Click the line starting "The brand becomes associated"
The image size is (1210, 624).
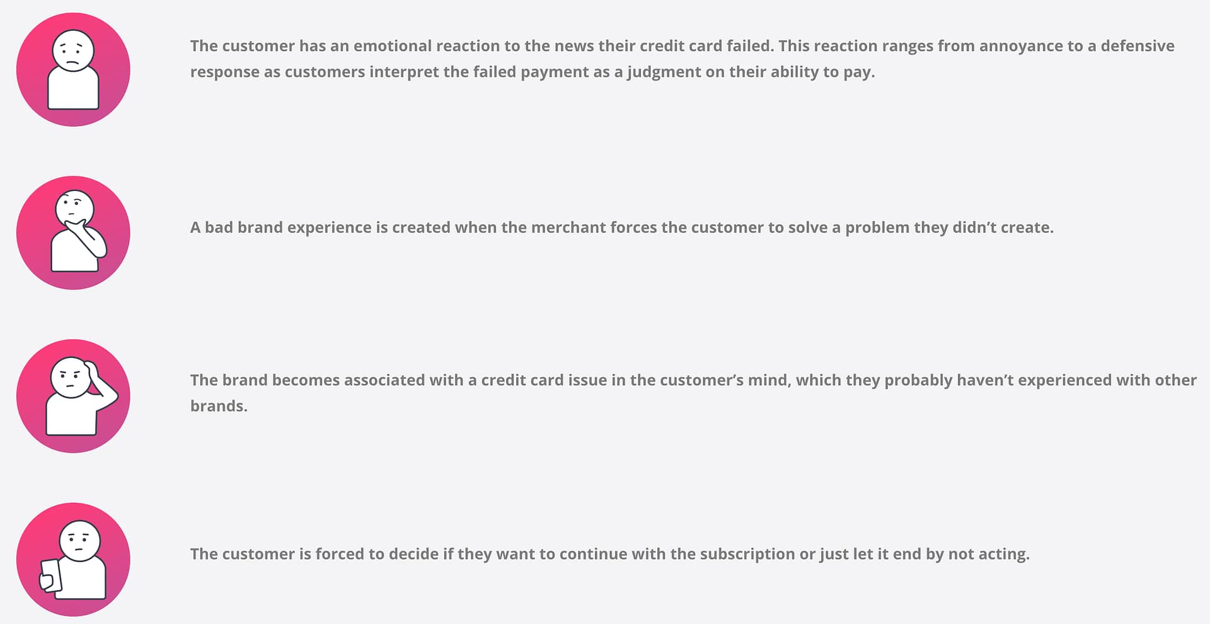pos(693,380)
